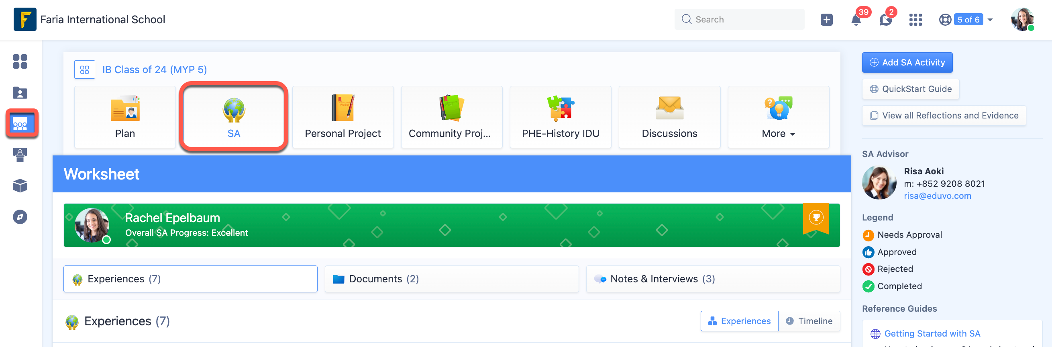
Task: Click the Faria school logo
Action: point(25,19)
